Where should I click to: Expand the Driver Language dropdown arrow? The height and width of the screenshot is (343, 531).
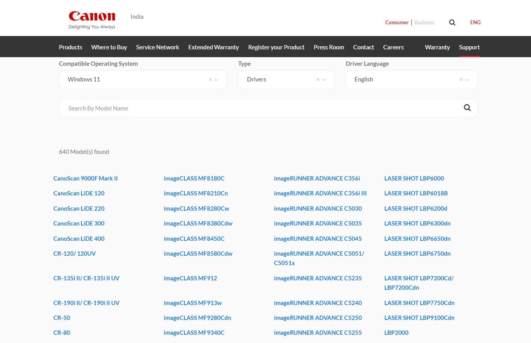tap(467, 79)
